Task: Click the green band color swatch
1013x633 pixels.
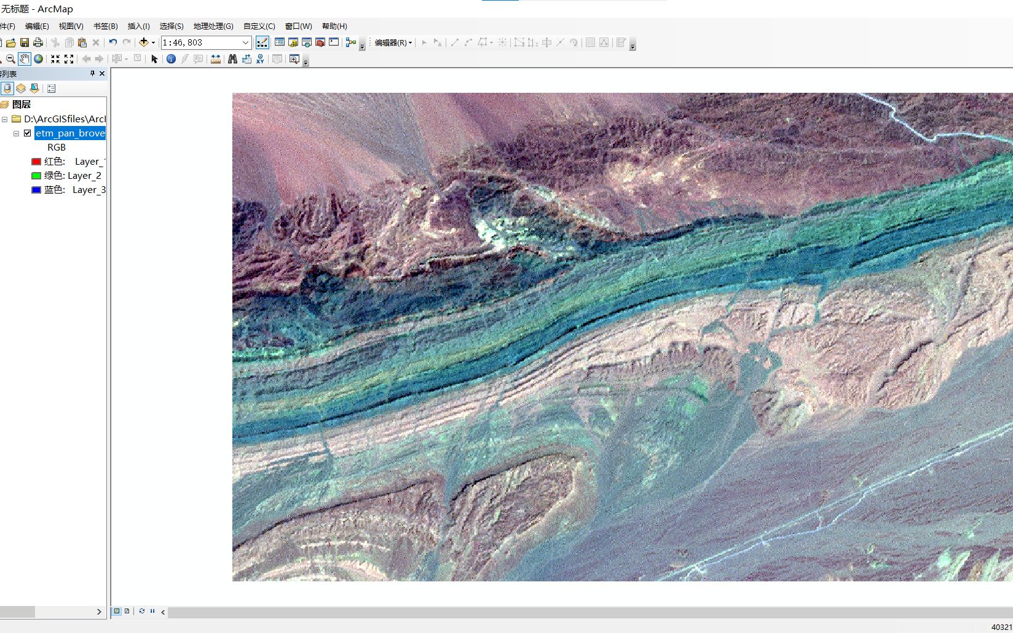Action: click(x=36, y=176)
